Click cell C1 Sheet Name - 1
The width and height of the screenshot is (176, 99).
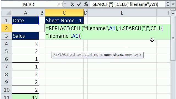pos(64,20)
